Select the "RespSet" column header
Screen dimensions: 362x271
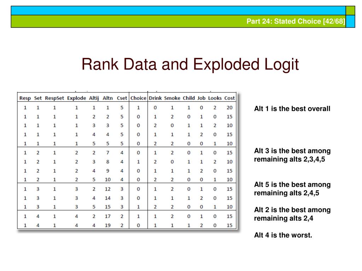pos(54,98)
